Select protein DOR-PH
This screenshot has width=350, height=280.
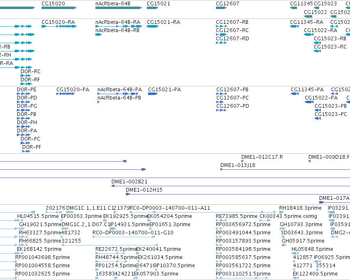tap(23, 127)
